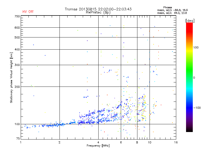Click the "16" MHz frequency tick label
Viewport: 207px width, 155px height.
(x=176, y=142)
